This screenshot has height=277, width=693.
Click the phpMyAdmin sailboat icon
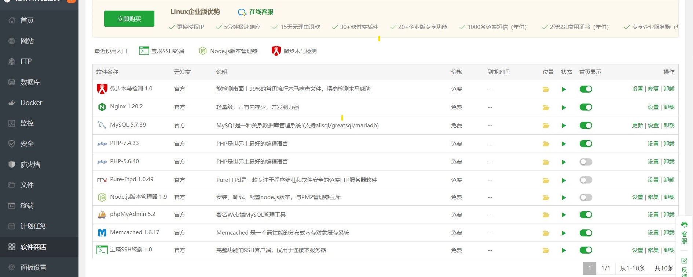tap(102, 214)
